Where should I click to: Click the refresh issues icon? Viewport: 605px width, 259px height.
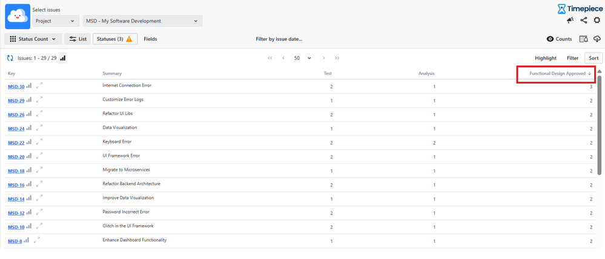[10, 58]
